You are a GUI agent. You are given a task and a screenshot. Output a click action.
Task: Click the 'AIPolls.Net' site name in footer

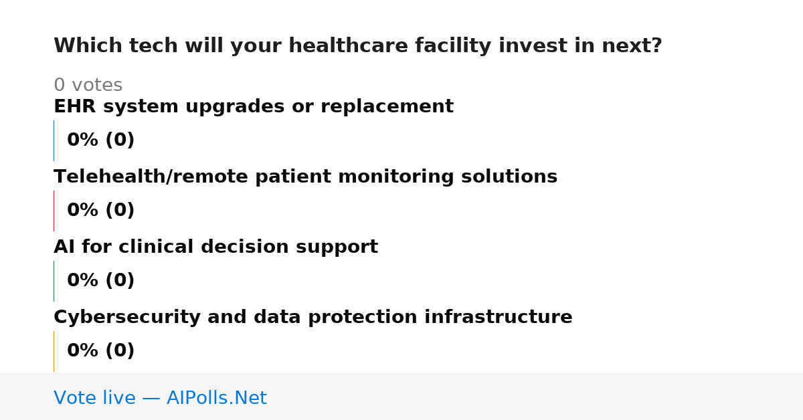(216, 398)
